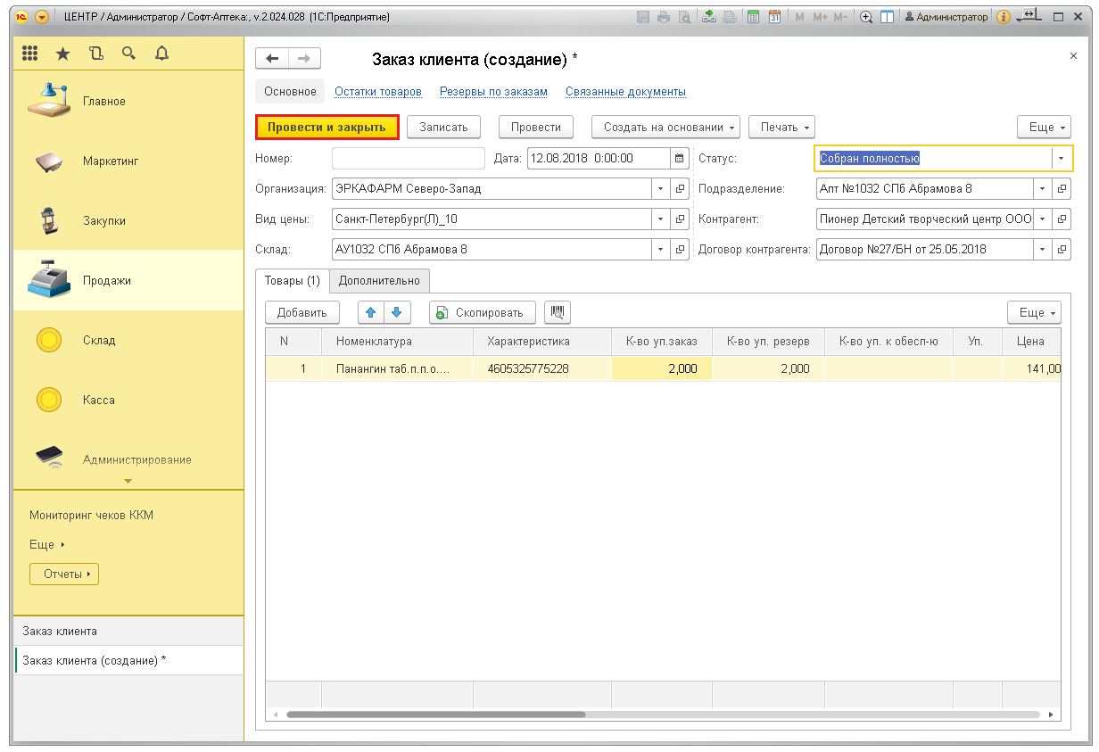
Task: Open the Печать dropdown menu
Action: tap(781, 128)
